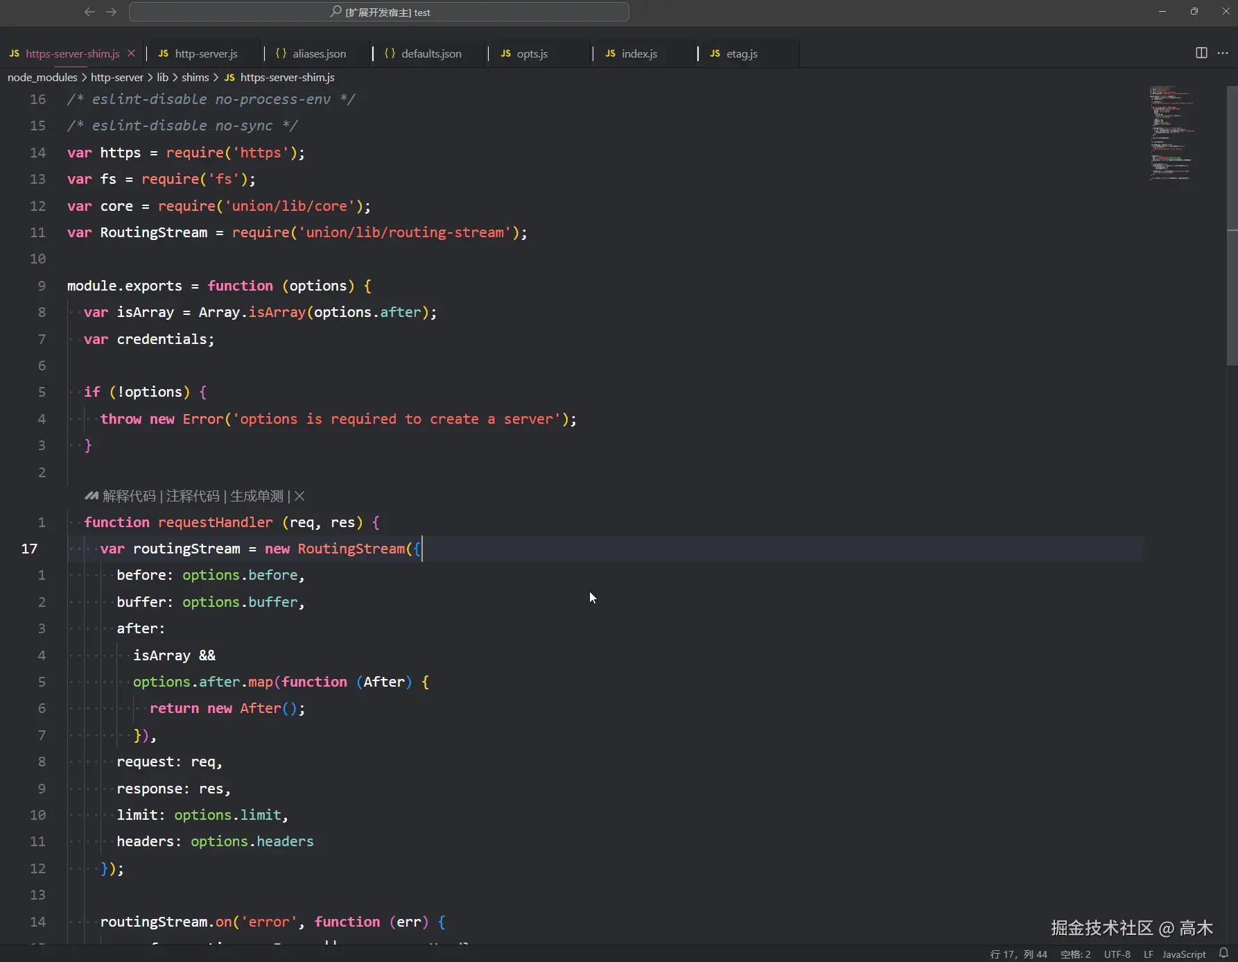Viewport: 1238px width, 962px height.
Task: Click 'options.buffer' in the code
Action: (x=240, y=602)
